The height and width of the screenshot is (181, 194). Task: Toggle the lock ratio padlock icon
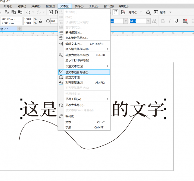40,21
